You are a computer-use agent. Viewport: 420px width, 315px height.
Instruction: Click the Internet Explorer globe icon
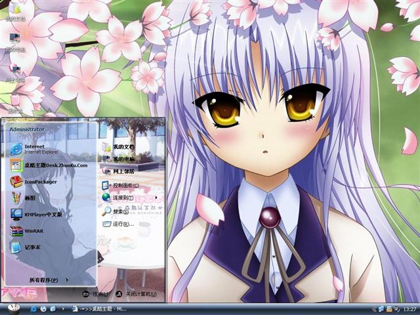(x=16, y=149)
